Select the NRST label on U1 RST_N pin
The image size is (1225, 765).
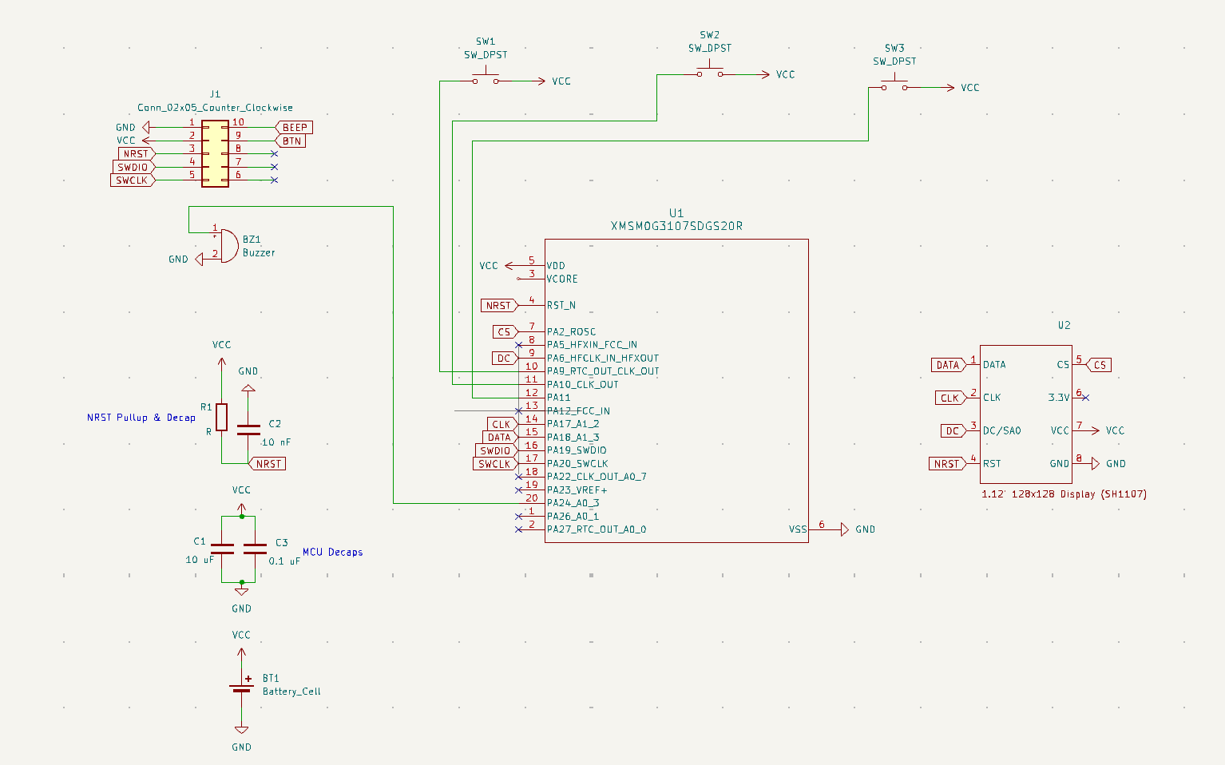pyautogui.click(x=500, y=305)
